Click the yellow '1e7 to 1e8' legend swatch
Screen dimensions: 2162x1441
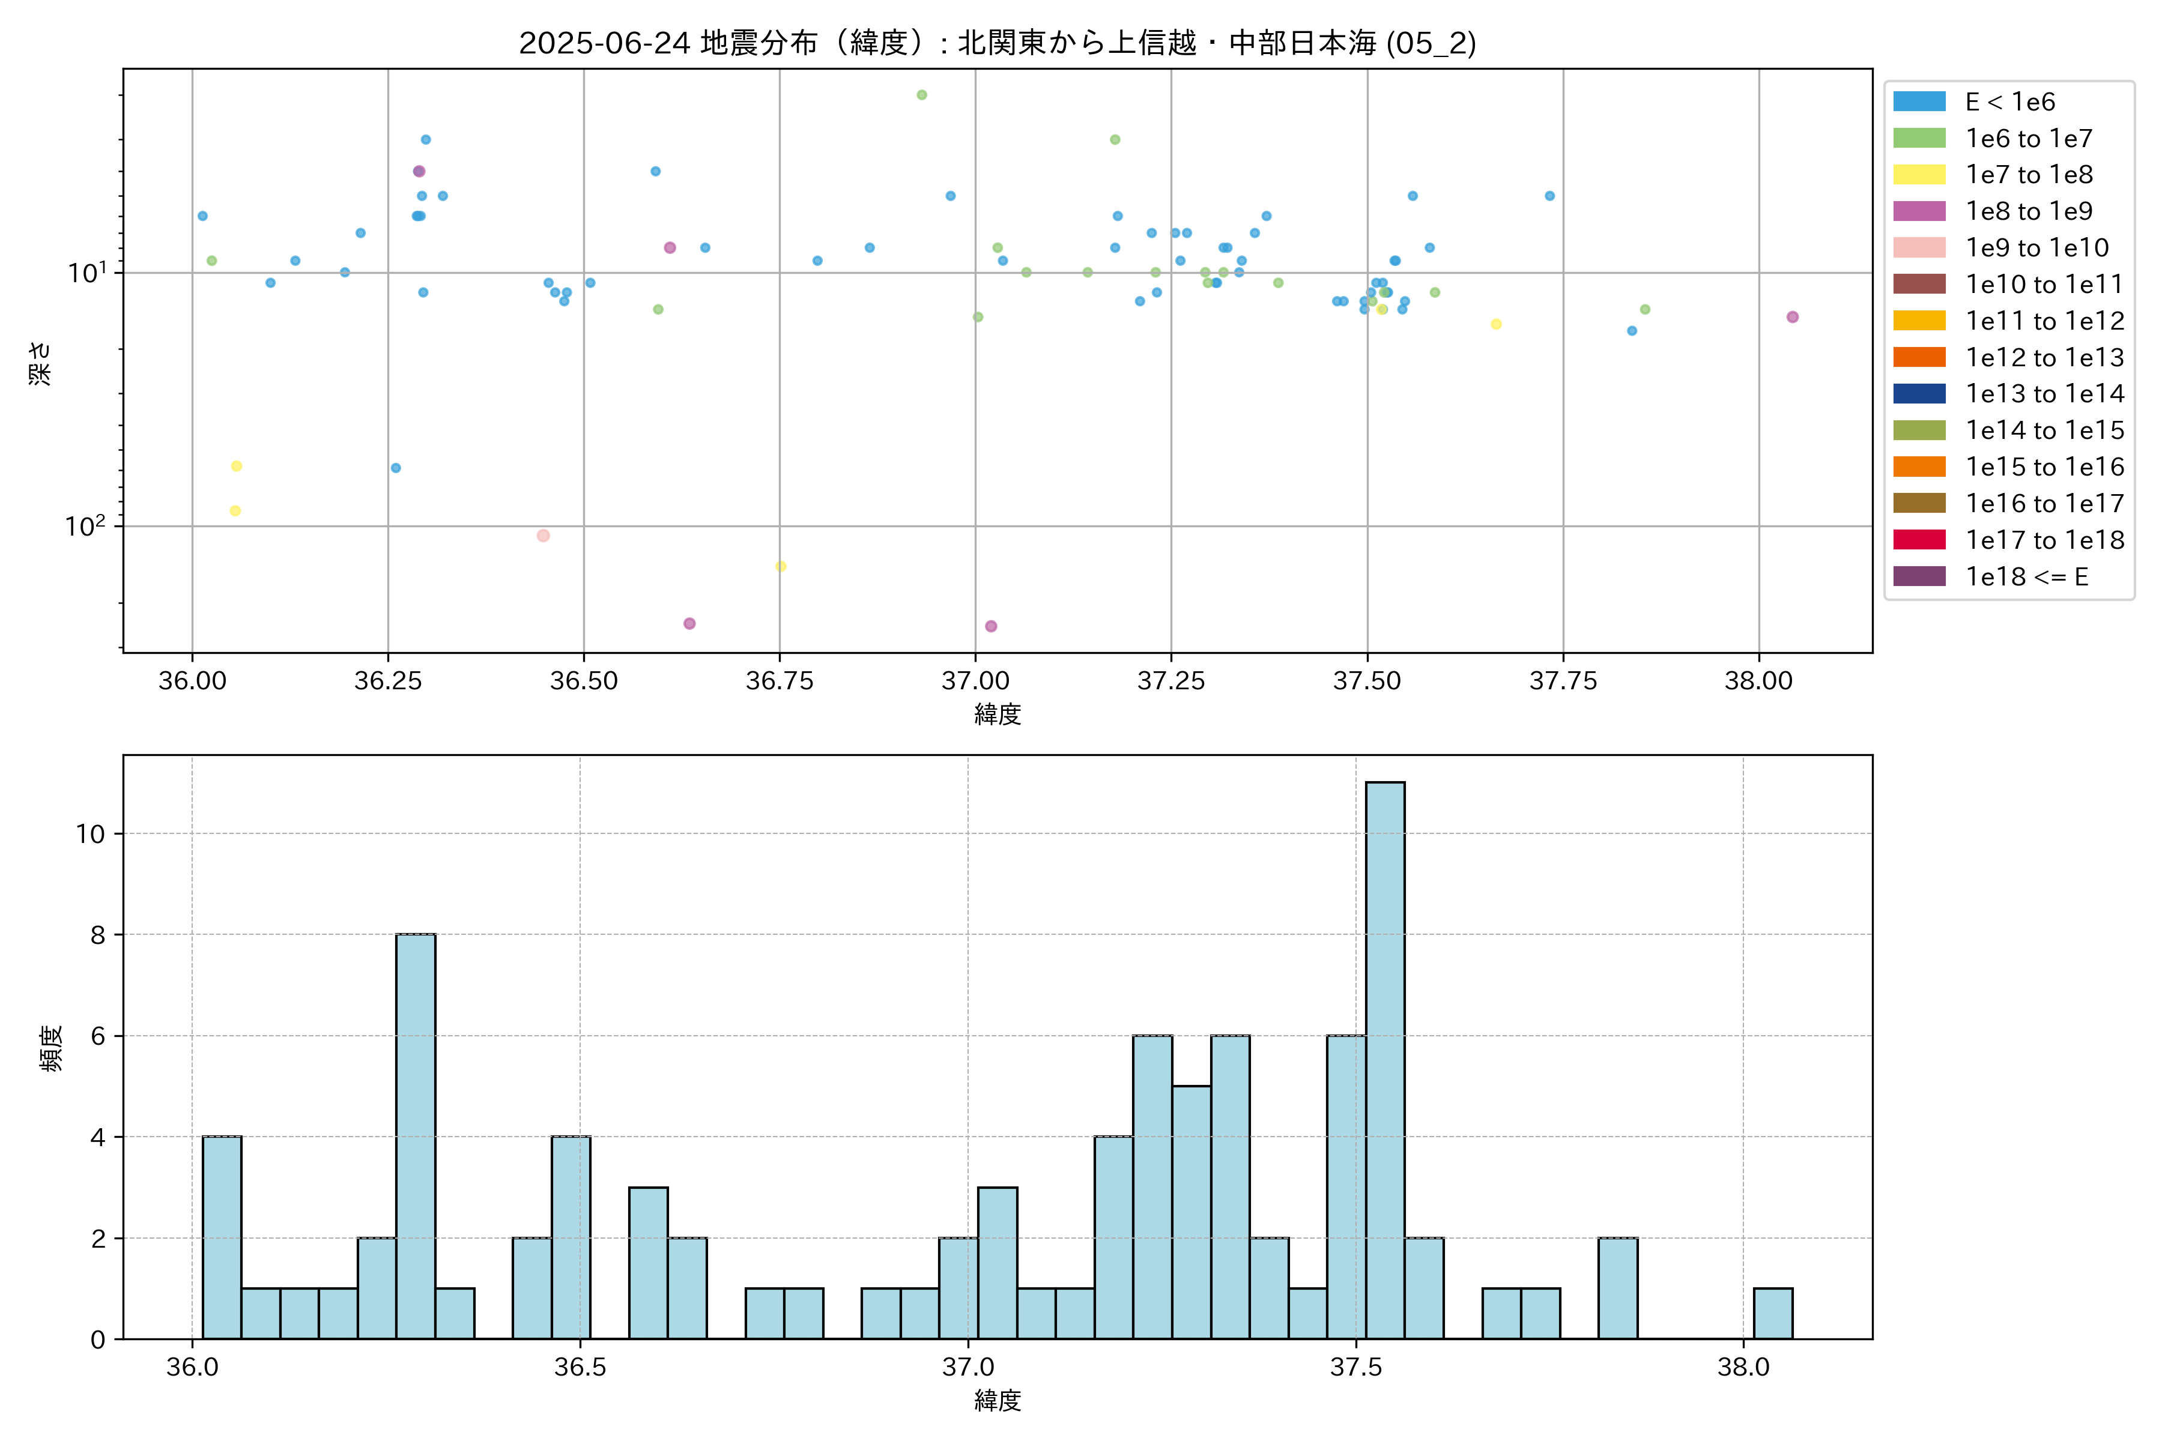[x=1918, y=175]
